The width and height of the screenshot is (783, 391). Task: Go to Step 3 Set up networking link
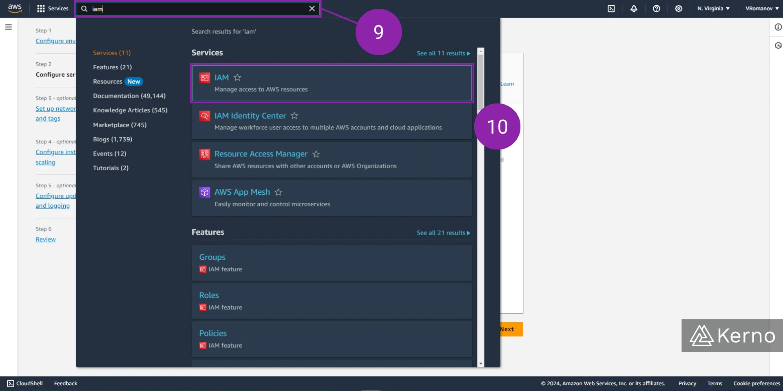pyautogui.click(x=55, y=114)
